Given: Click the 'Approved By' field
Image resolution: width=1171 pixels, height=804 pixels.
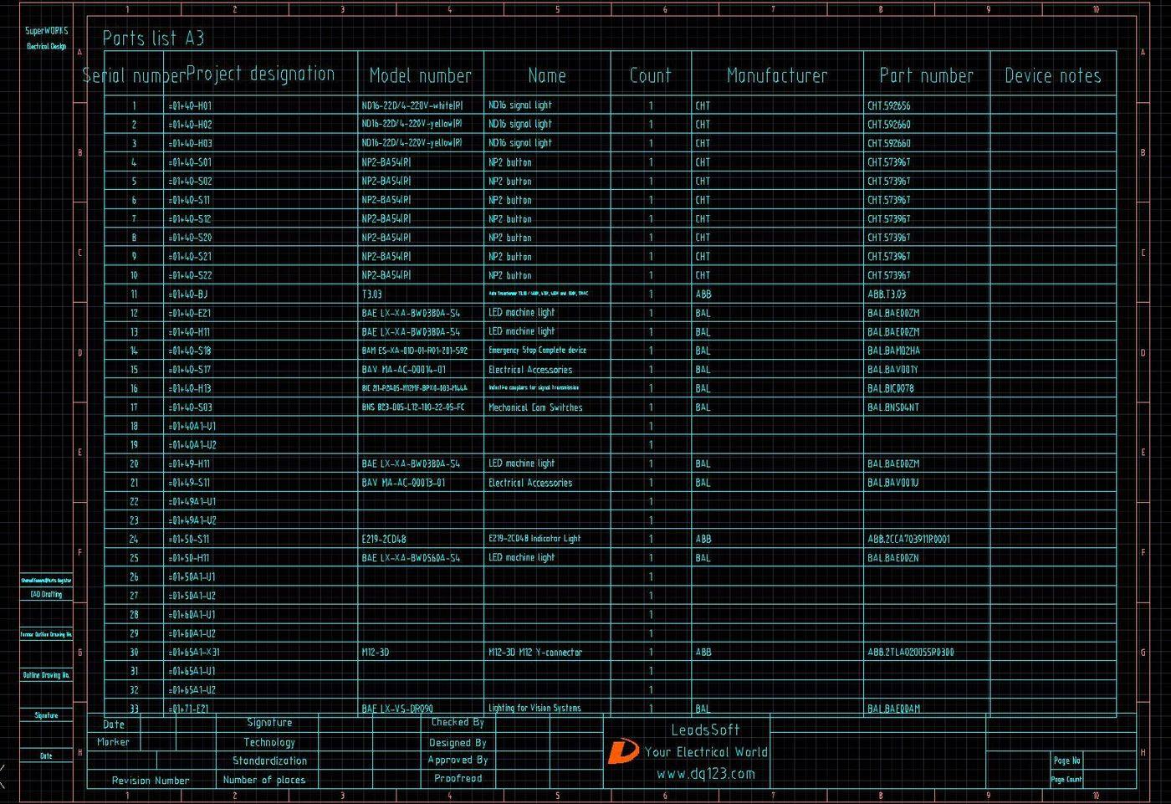Looking at the screenshot, I should (458, 760).
